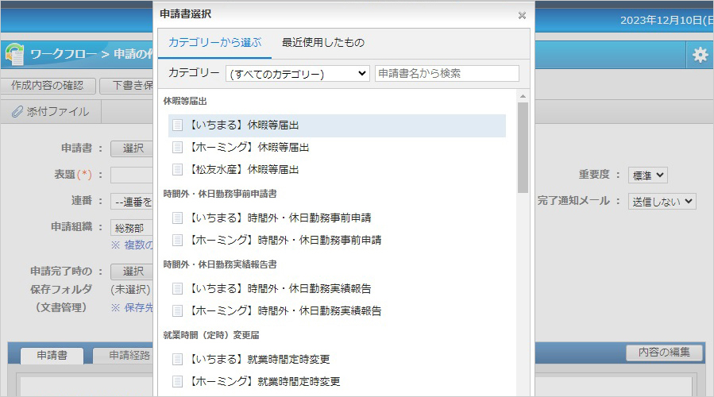Click 選択 button for 保存フォルダ
The height and width of the screenshot is (397, 714).
pos(132,272)
